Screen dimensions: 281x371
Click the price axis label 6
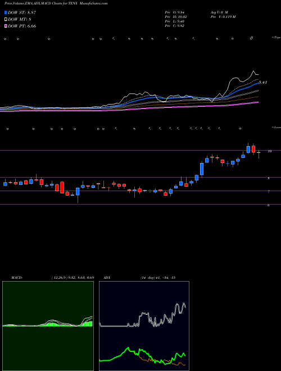pyautogui.click(x=269, y=205)
